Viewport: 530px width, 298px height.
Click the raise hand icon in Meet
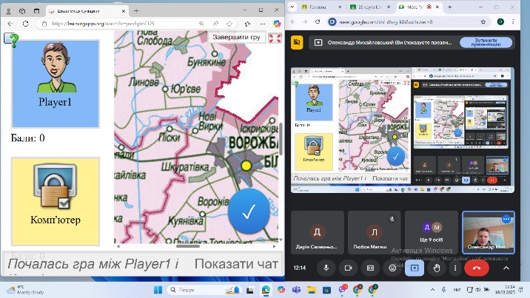[436, 268]
